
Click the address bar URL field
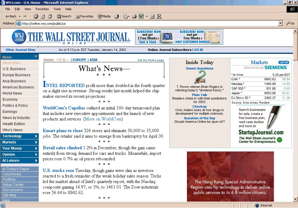point(146,23)
